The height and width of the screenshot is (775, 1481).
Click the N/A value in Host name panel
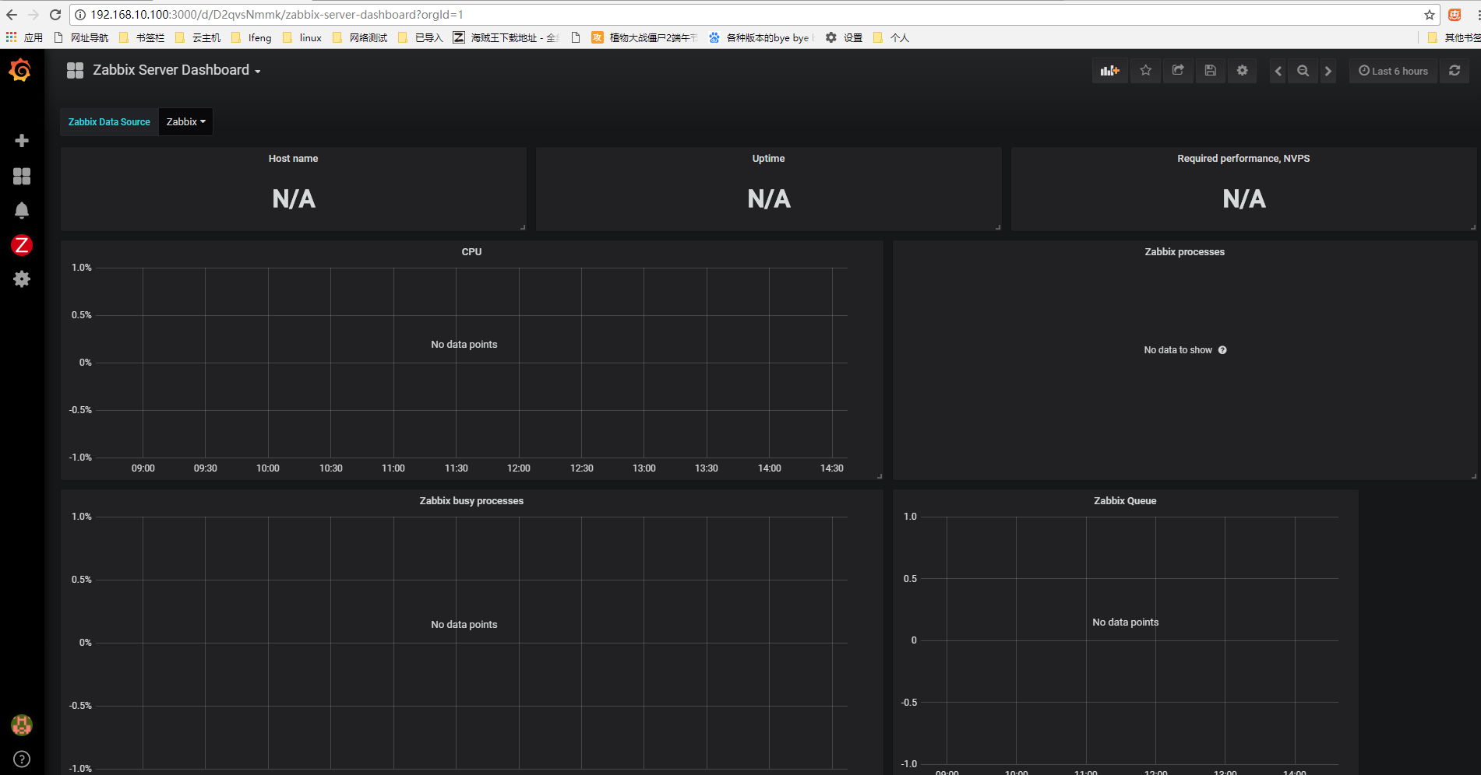point(294,199)
